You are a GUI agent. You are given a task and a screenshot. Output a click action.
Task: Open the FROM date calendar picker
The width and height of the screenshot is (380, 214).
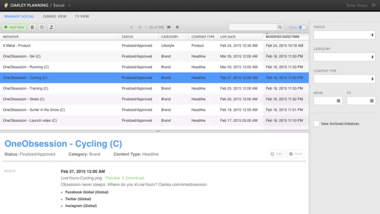pyautogui.click(x=339, y=101)
